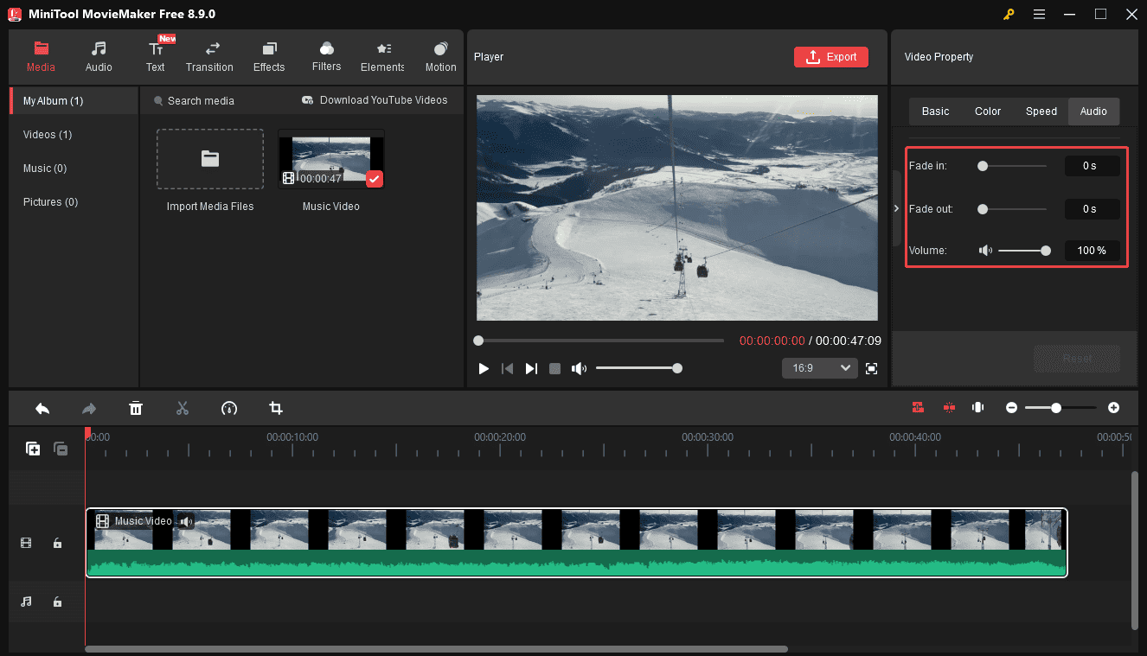The height and width of the screenshot is (656, 1147).
Task: Click the Export button
Action: point(831,57)
